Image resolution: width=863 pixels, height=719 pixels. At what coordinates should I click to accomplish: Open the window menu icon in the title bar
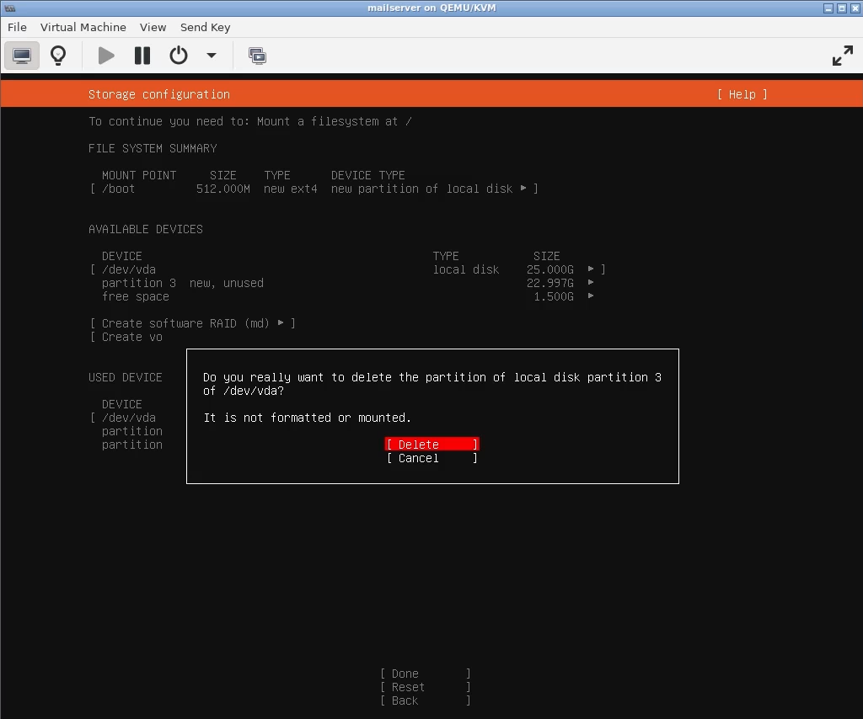(x=10, y=8)
